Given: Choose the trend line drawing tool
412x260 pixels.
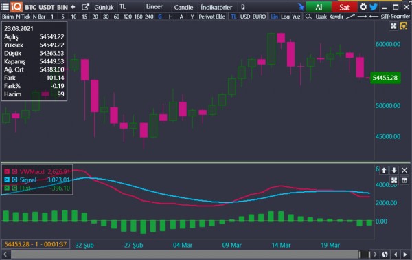Looking at the screenshot, I should (350, 17).
